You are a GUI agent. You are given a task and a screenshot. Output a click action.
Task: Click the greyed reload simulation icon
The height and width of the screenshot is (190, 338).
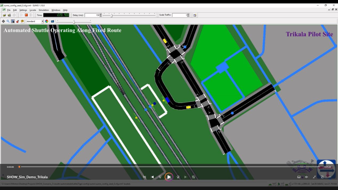(14, 15)
